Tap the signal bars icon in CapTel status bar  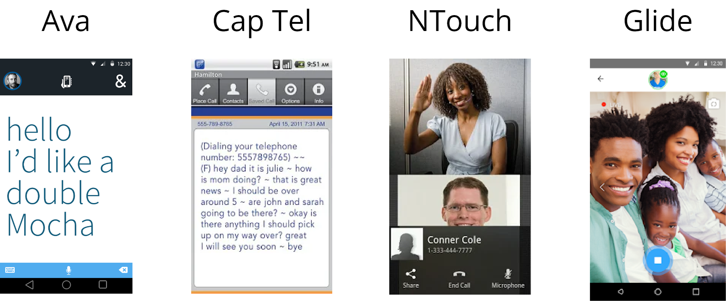point(287,64)
